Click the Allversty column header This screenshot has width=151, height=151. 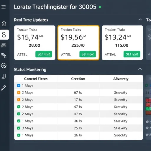(121, 79)
